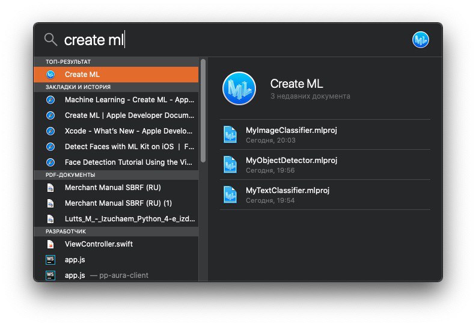Click WebStorm icon of app.js pp-aura-client
This screenshot has height=326, width=476.
tap(50, 275)
